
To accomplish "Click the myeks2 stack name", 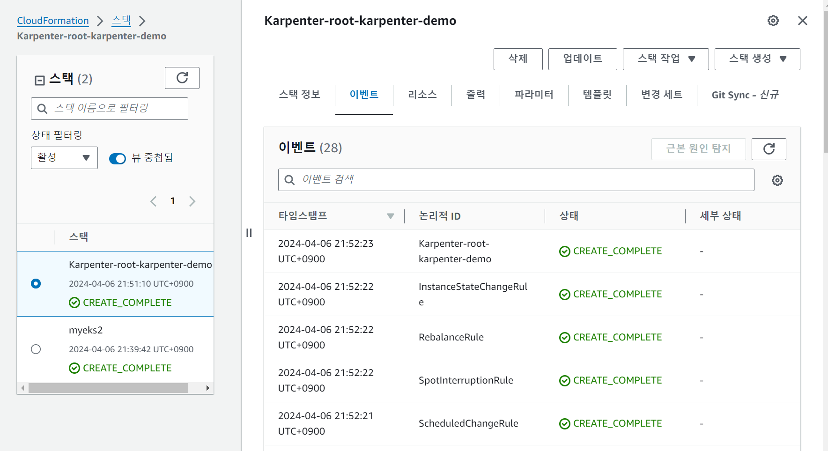I will (x=86, y=330).
